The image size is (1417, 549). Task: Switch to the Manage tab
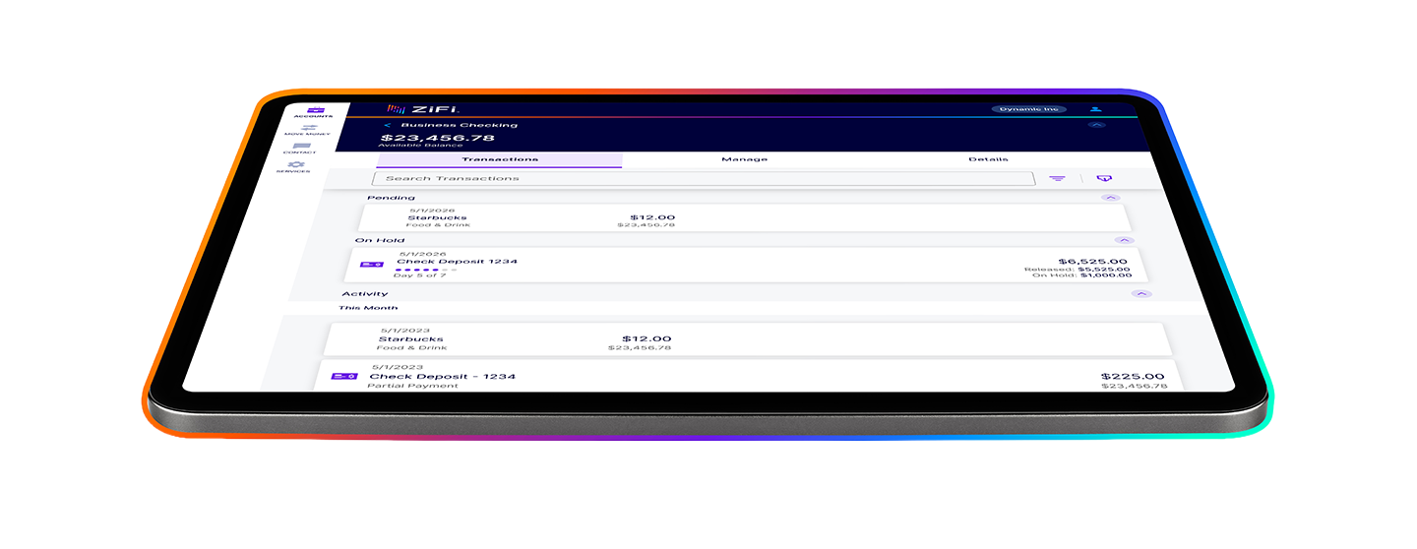(744, 159)
